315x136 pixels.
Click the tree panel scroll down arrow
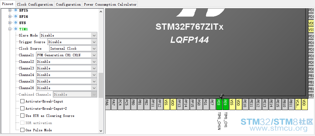(x=101, y=131)
